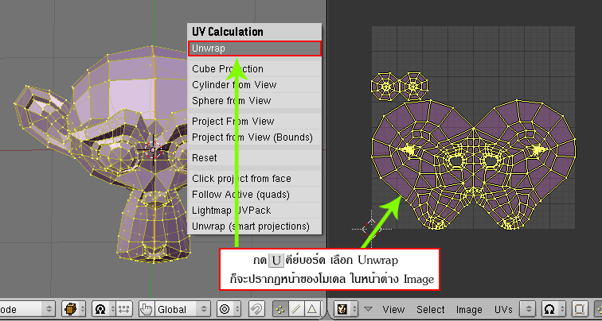602x321 pixels.
Task: Open the Image menu in UV editor
Action: coord(469,310)
